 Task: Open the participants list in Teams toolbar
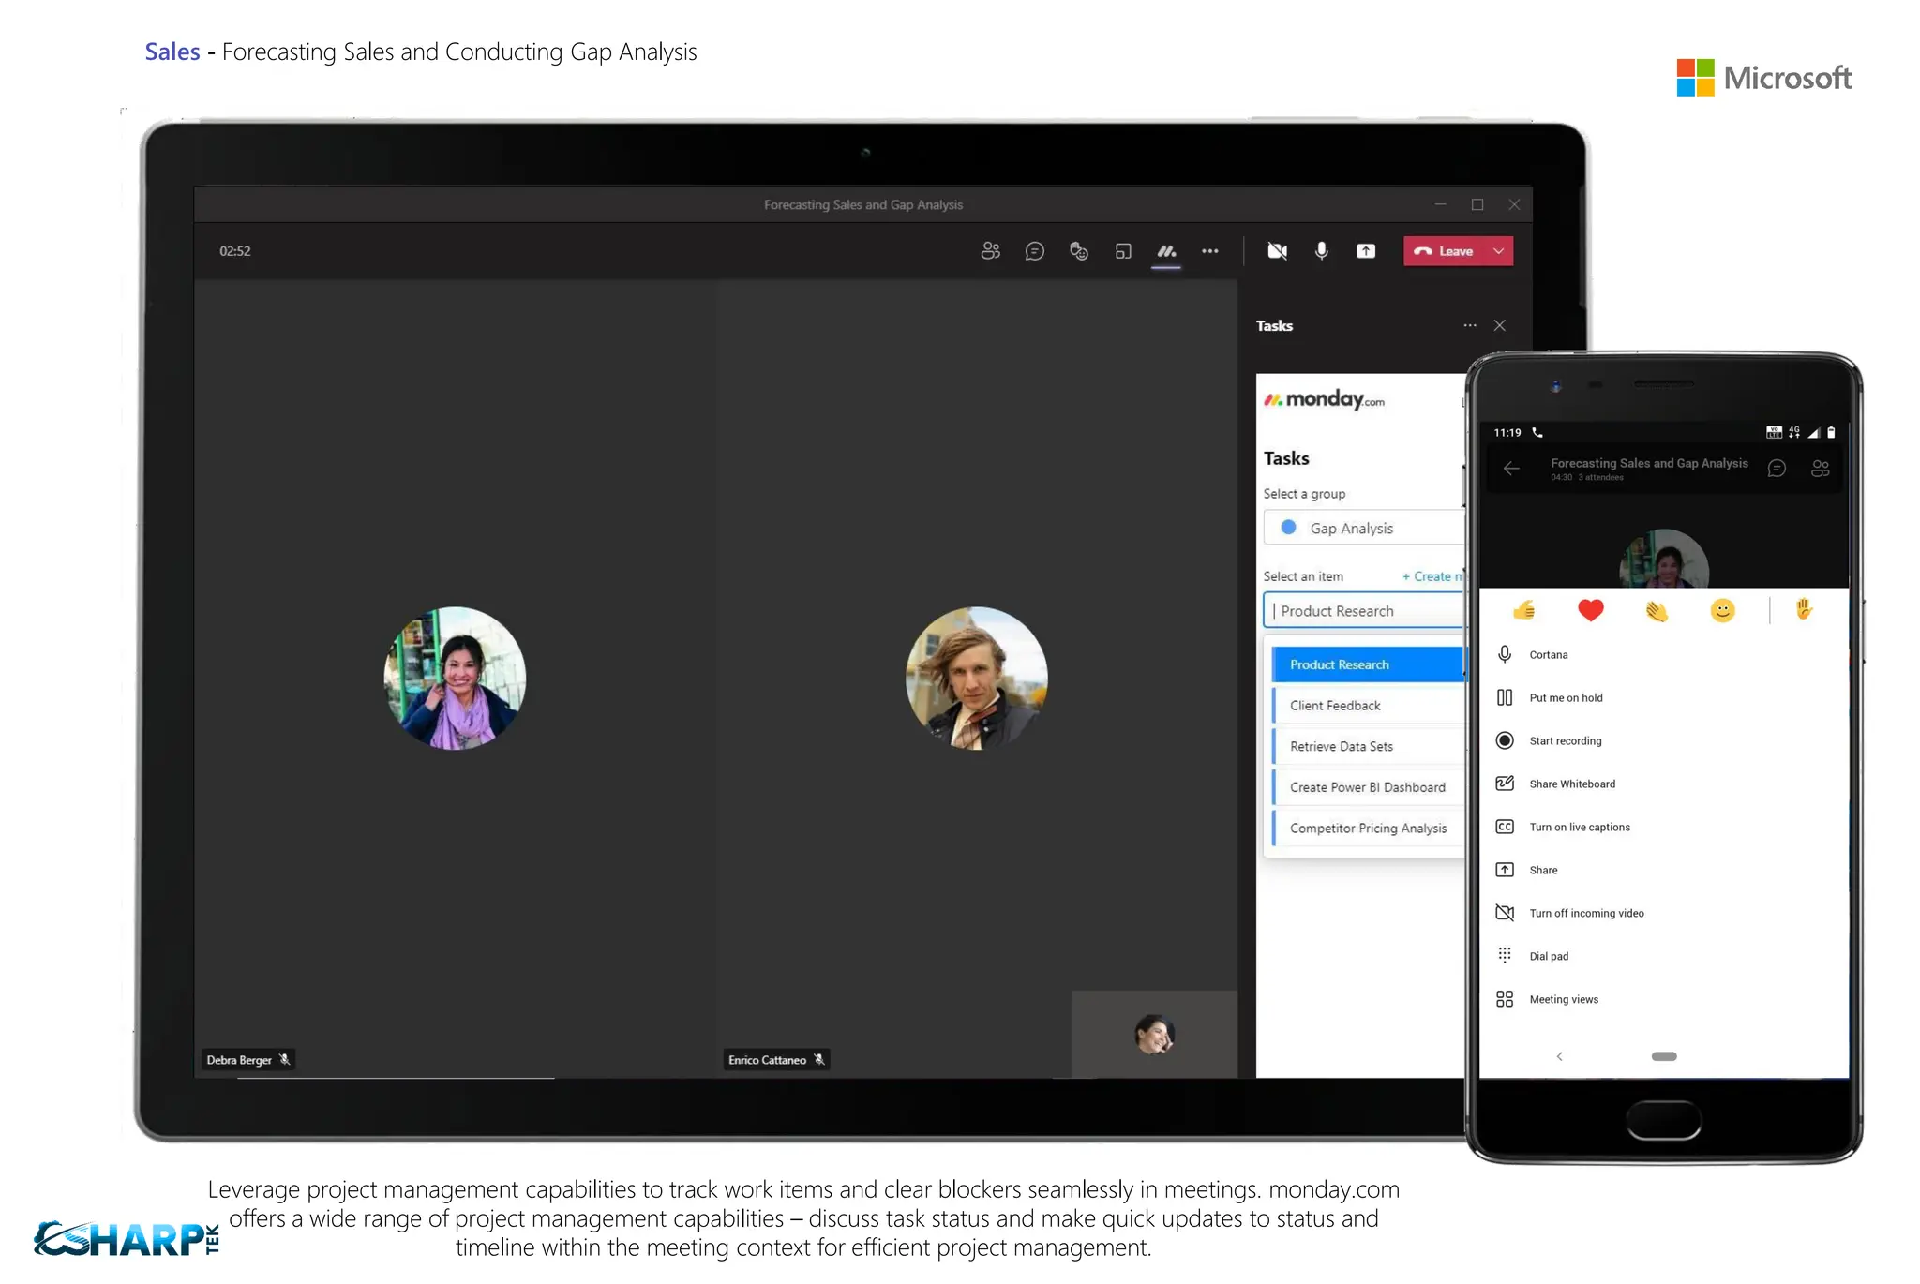coord(990,251)
